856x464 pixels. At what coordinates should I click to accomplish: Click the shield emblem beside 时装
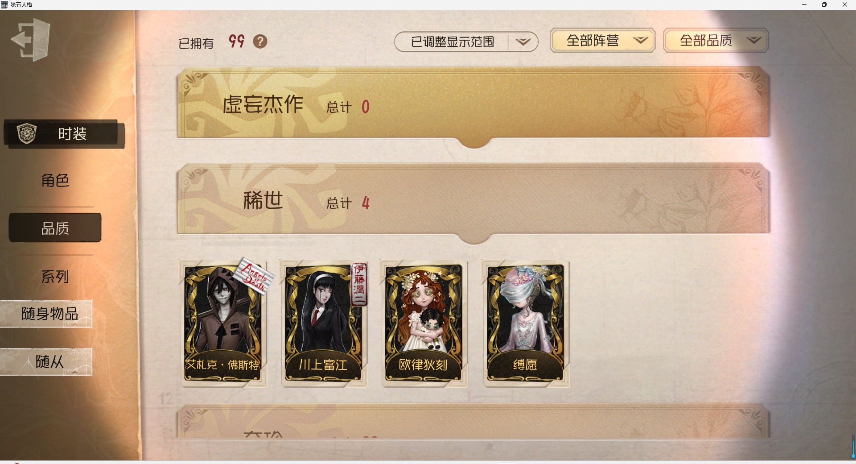[x=26, y=133]
